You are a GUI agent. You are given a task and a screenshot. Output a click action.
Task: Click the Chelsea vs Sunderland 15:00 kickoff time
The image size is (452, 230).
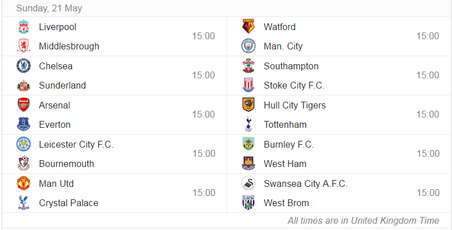click(x=203, y=75)
